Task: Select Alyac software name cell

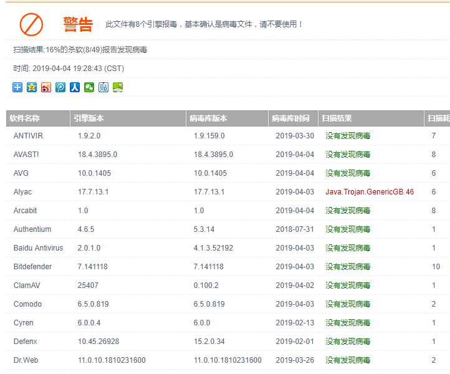Action: [22, 192]
